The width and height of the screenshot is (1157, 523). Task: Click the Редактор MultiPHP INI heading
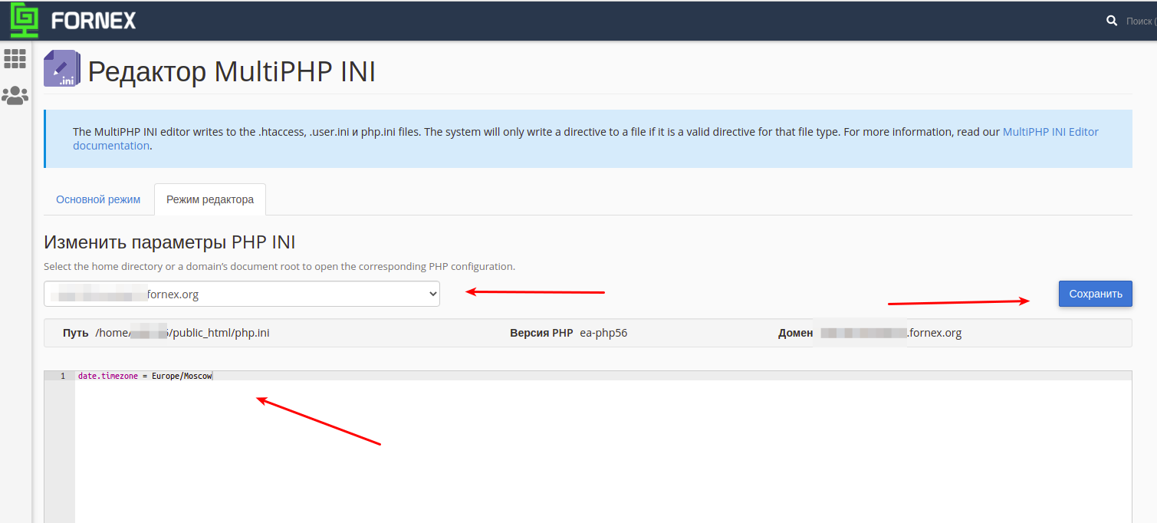click(x=232, y=71)
